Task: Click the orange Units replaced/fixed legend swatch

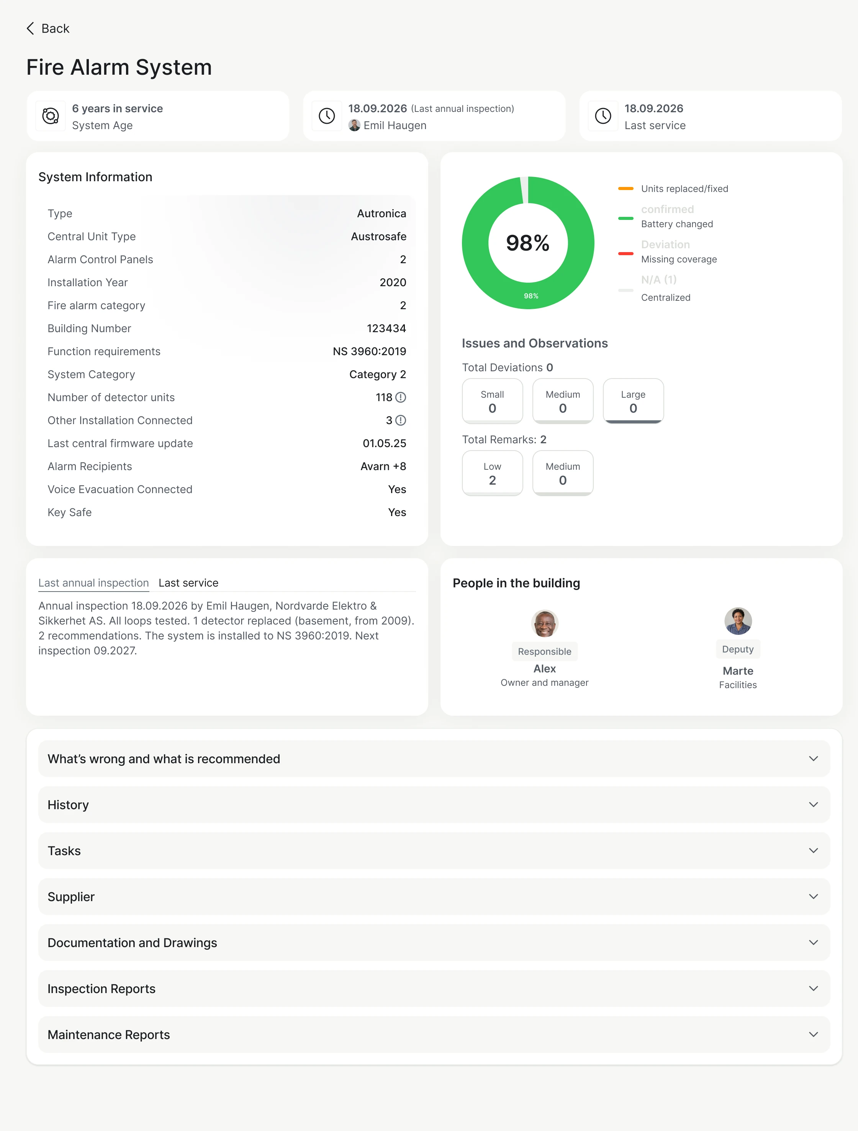Action: tap(625, 188)
